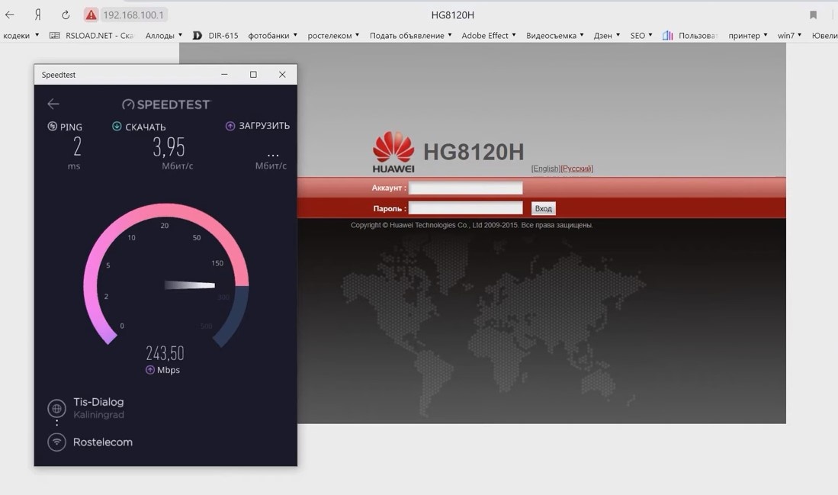Expand the фотобанки bookmarks folder

point(272,35)
